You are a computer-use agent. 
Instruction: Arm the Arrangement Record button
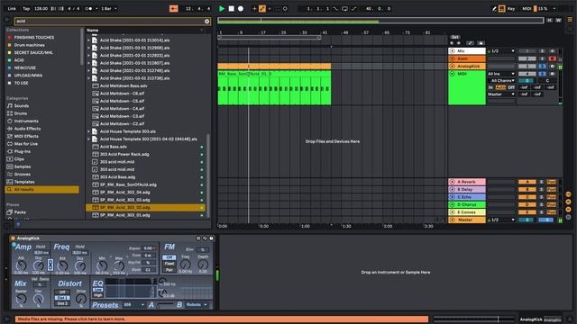click(241, 8)
